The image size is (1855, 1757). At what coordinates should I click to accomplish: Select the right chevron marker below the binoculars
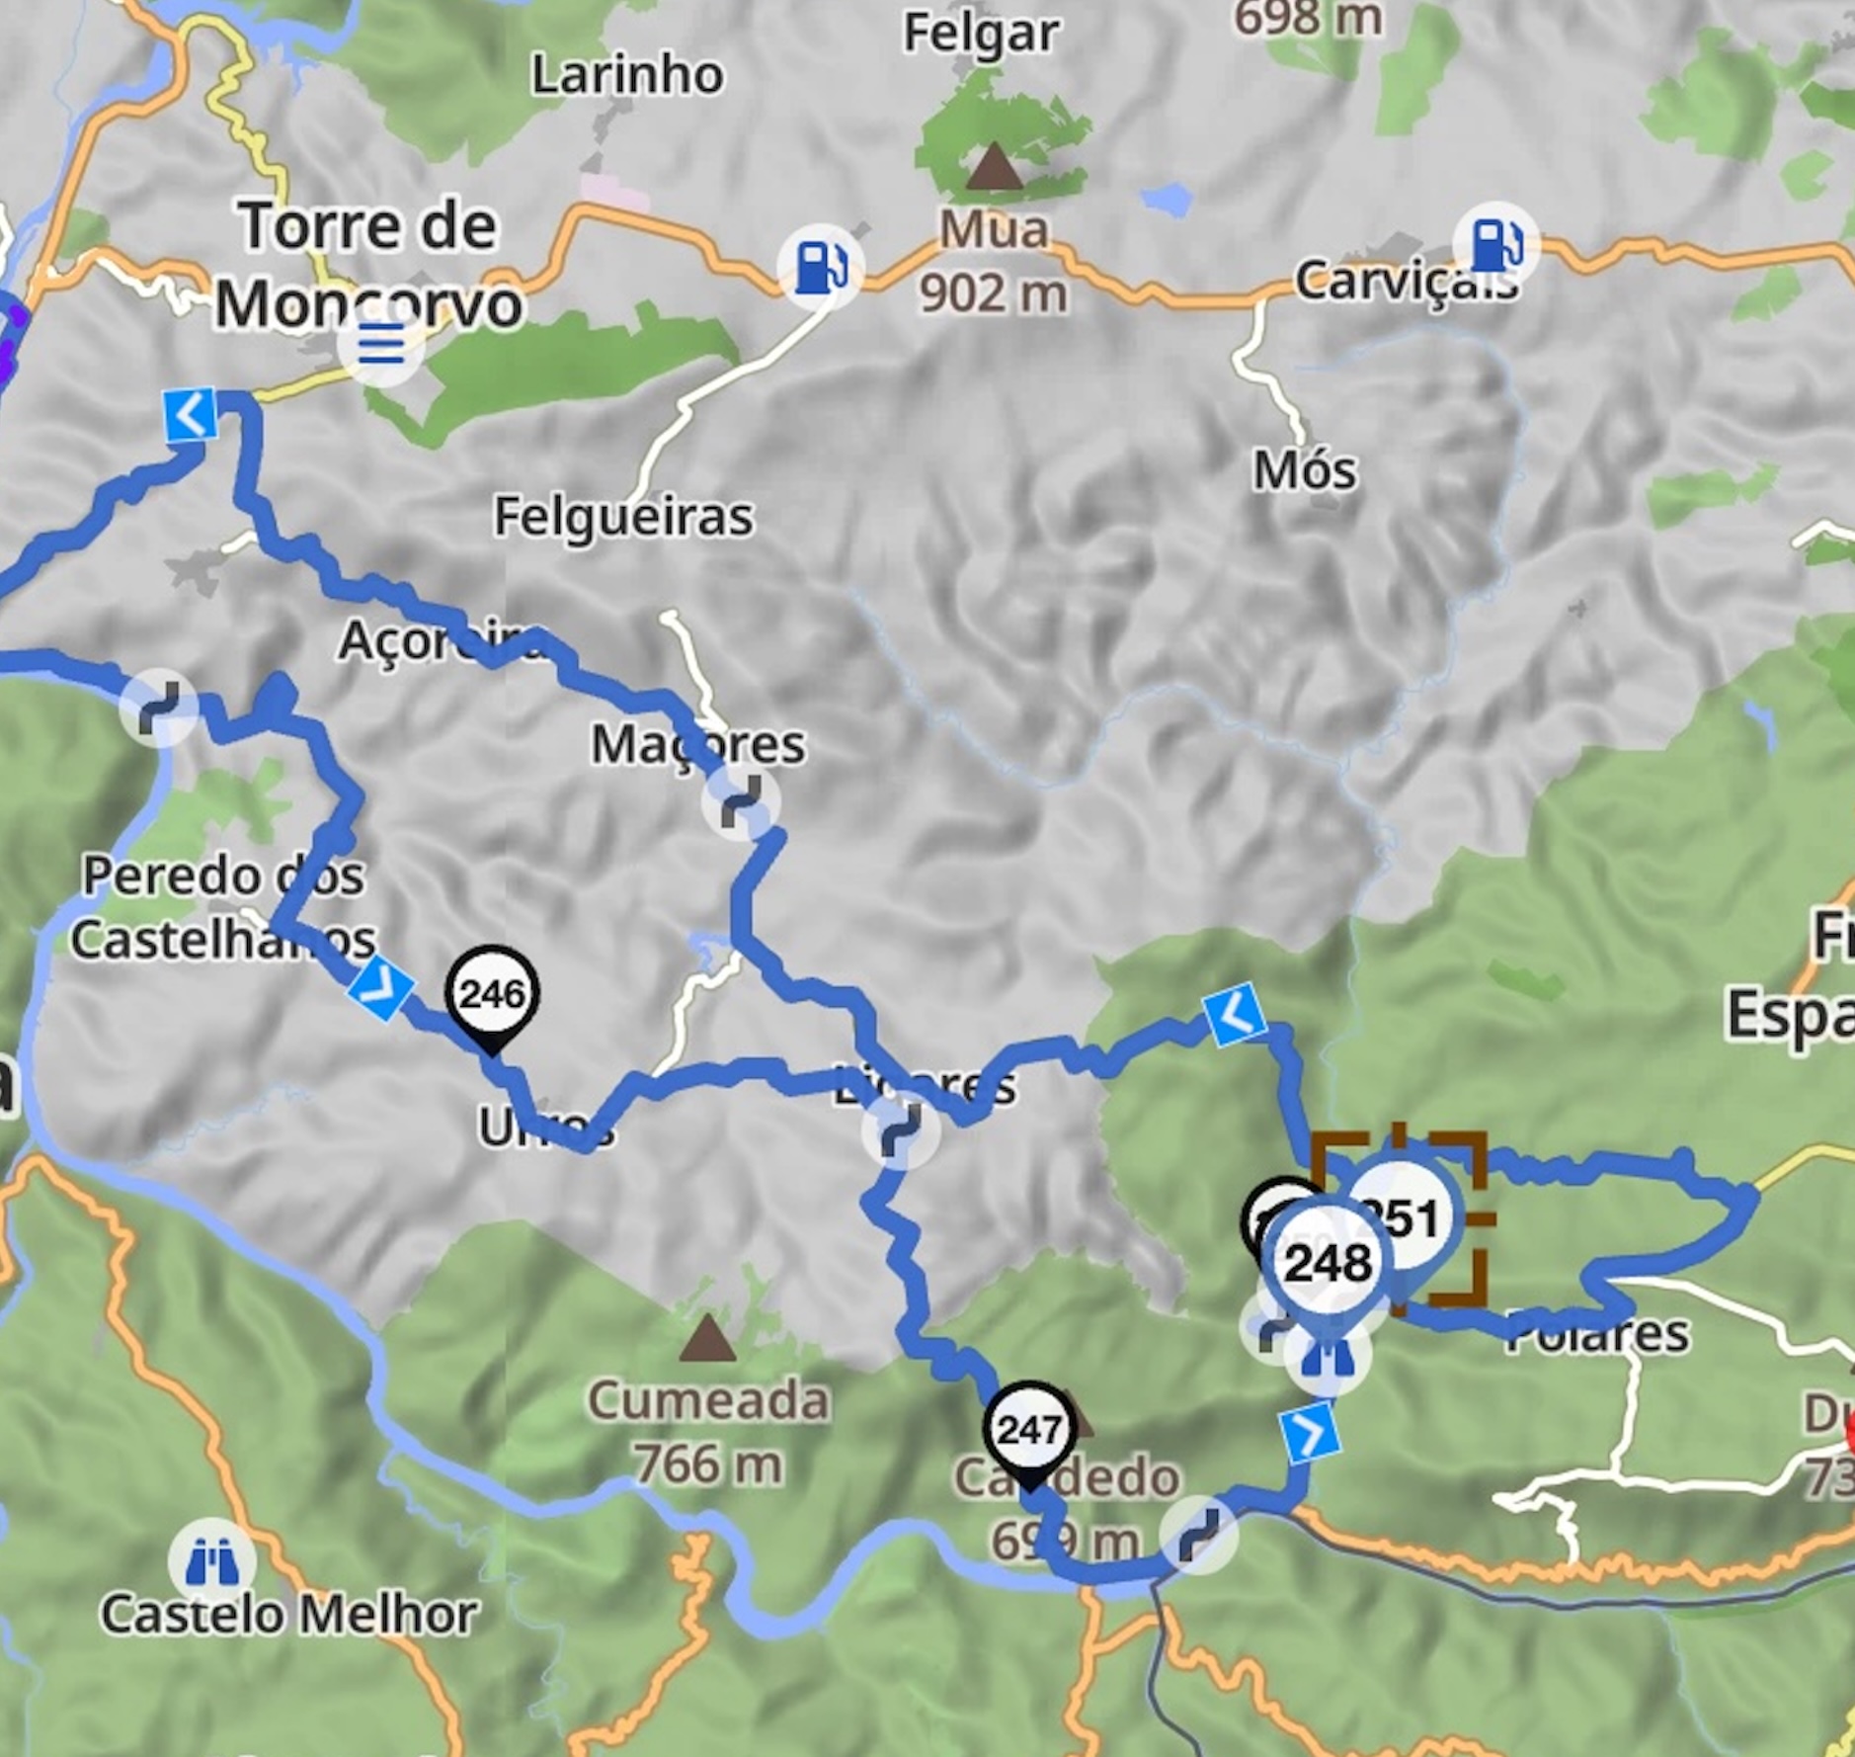coord(1310,1434)
